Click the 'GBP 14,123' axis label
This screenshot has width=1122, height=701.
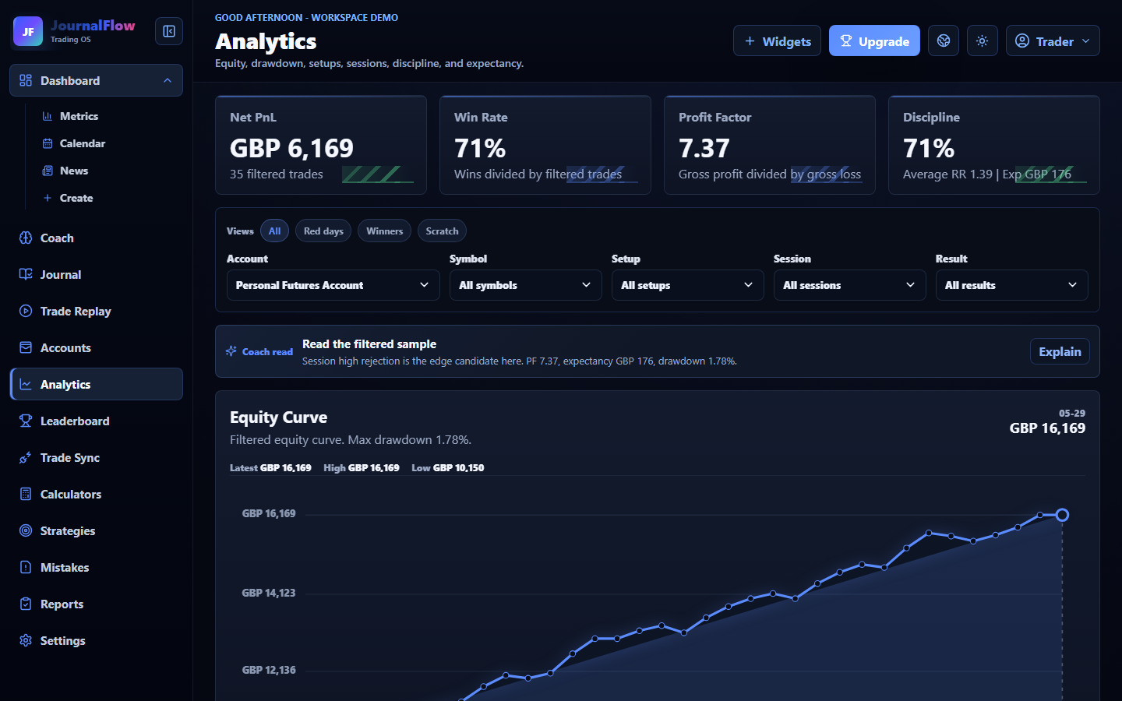[269, 593]
